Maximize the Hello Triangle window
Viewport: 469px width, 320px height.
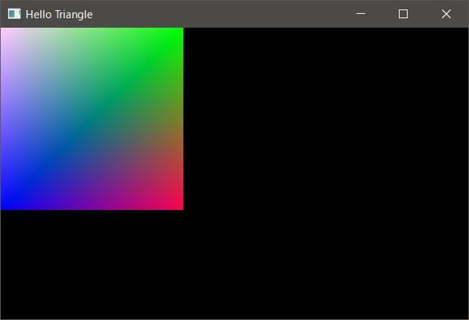tap(403, 14)
